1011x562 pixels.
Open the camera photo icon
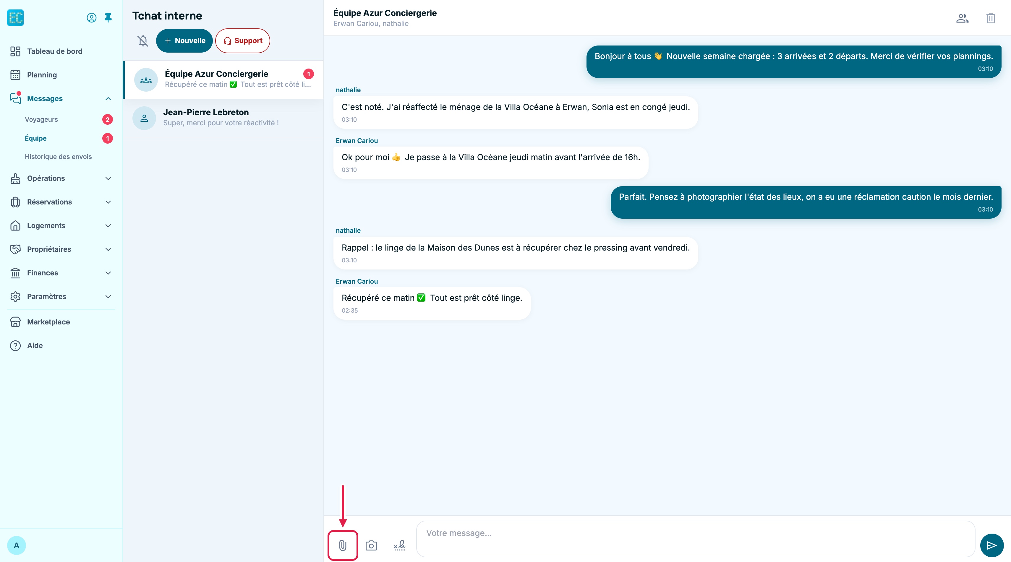click(x=371, y=545)
